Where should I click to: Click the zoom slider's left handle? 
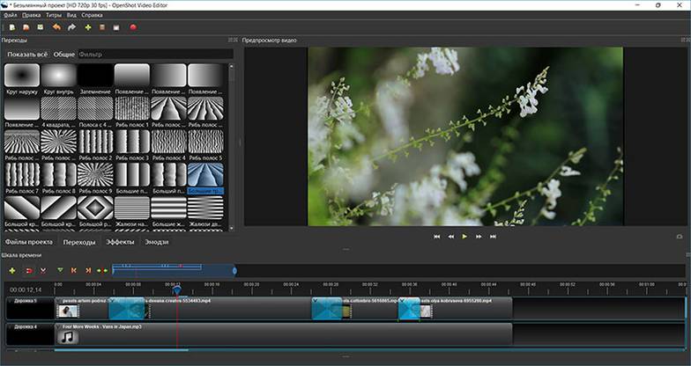pos(113,271)
